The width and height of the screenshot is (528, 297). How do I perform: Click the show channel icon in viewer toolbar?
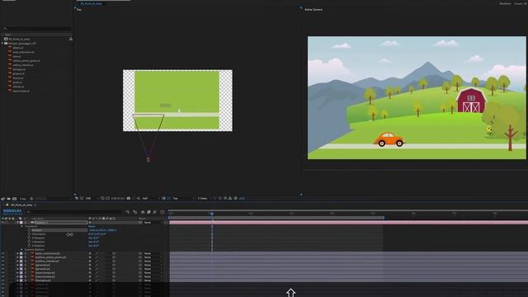(x=139, y=198)
